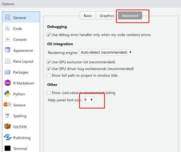Disable Use GPU exclusion list checkbox
The height and width of the screenshot is (152, 181).
coord(49,62)
